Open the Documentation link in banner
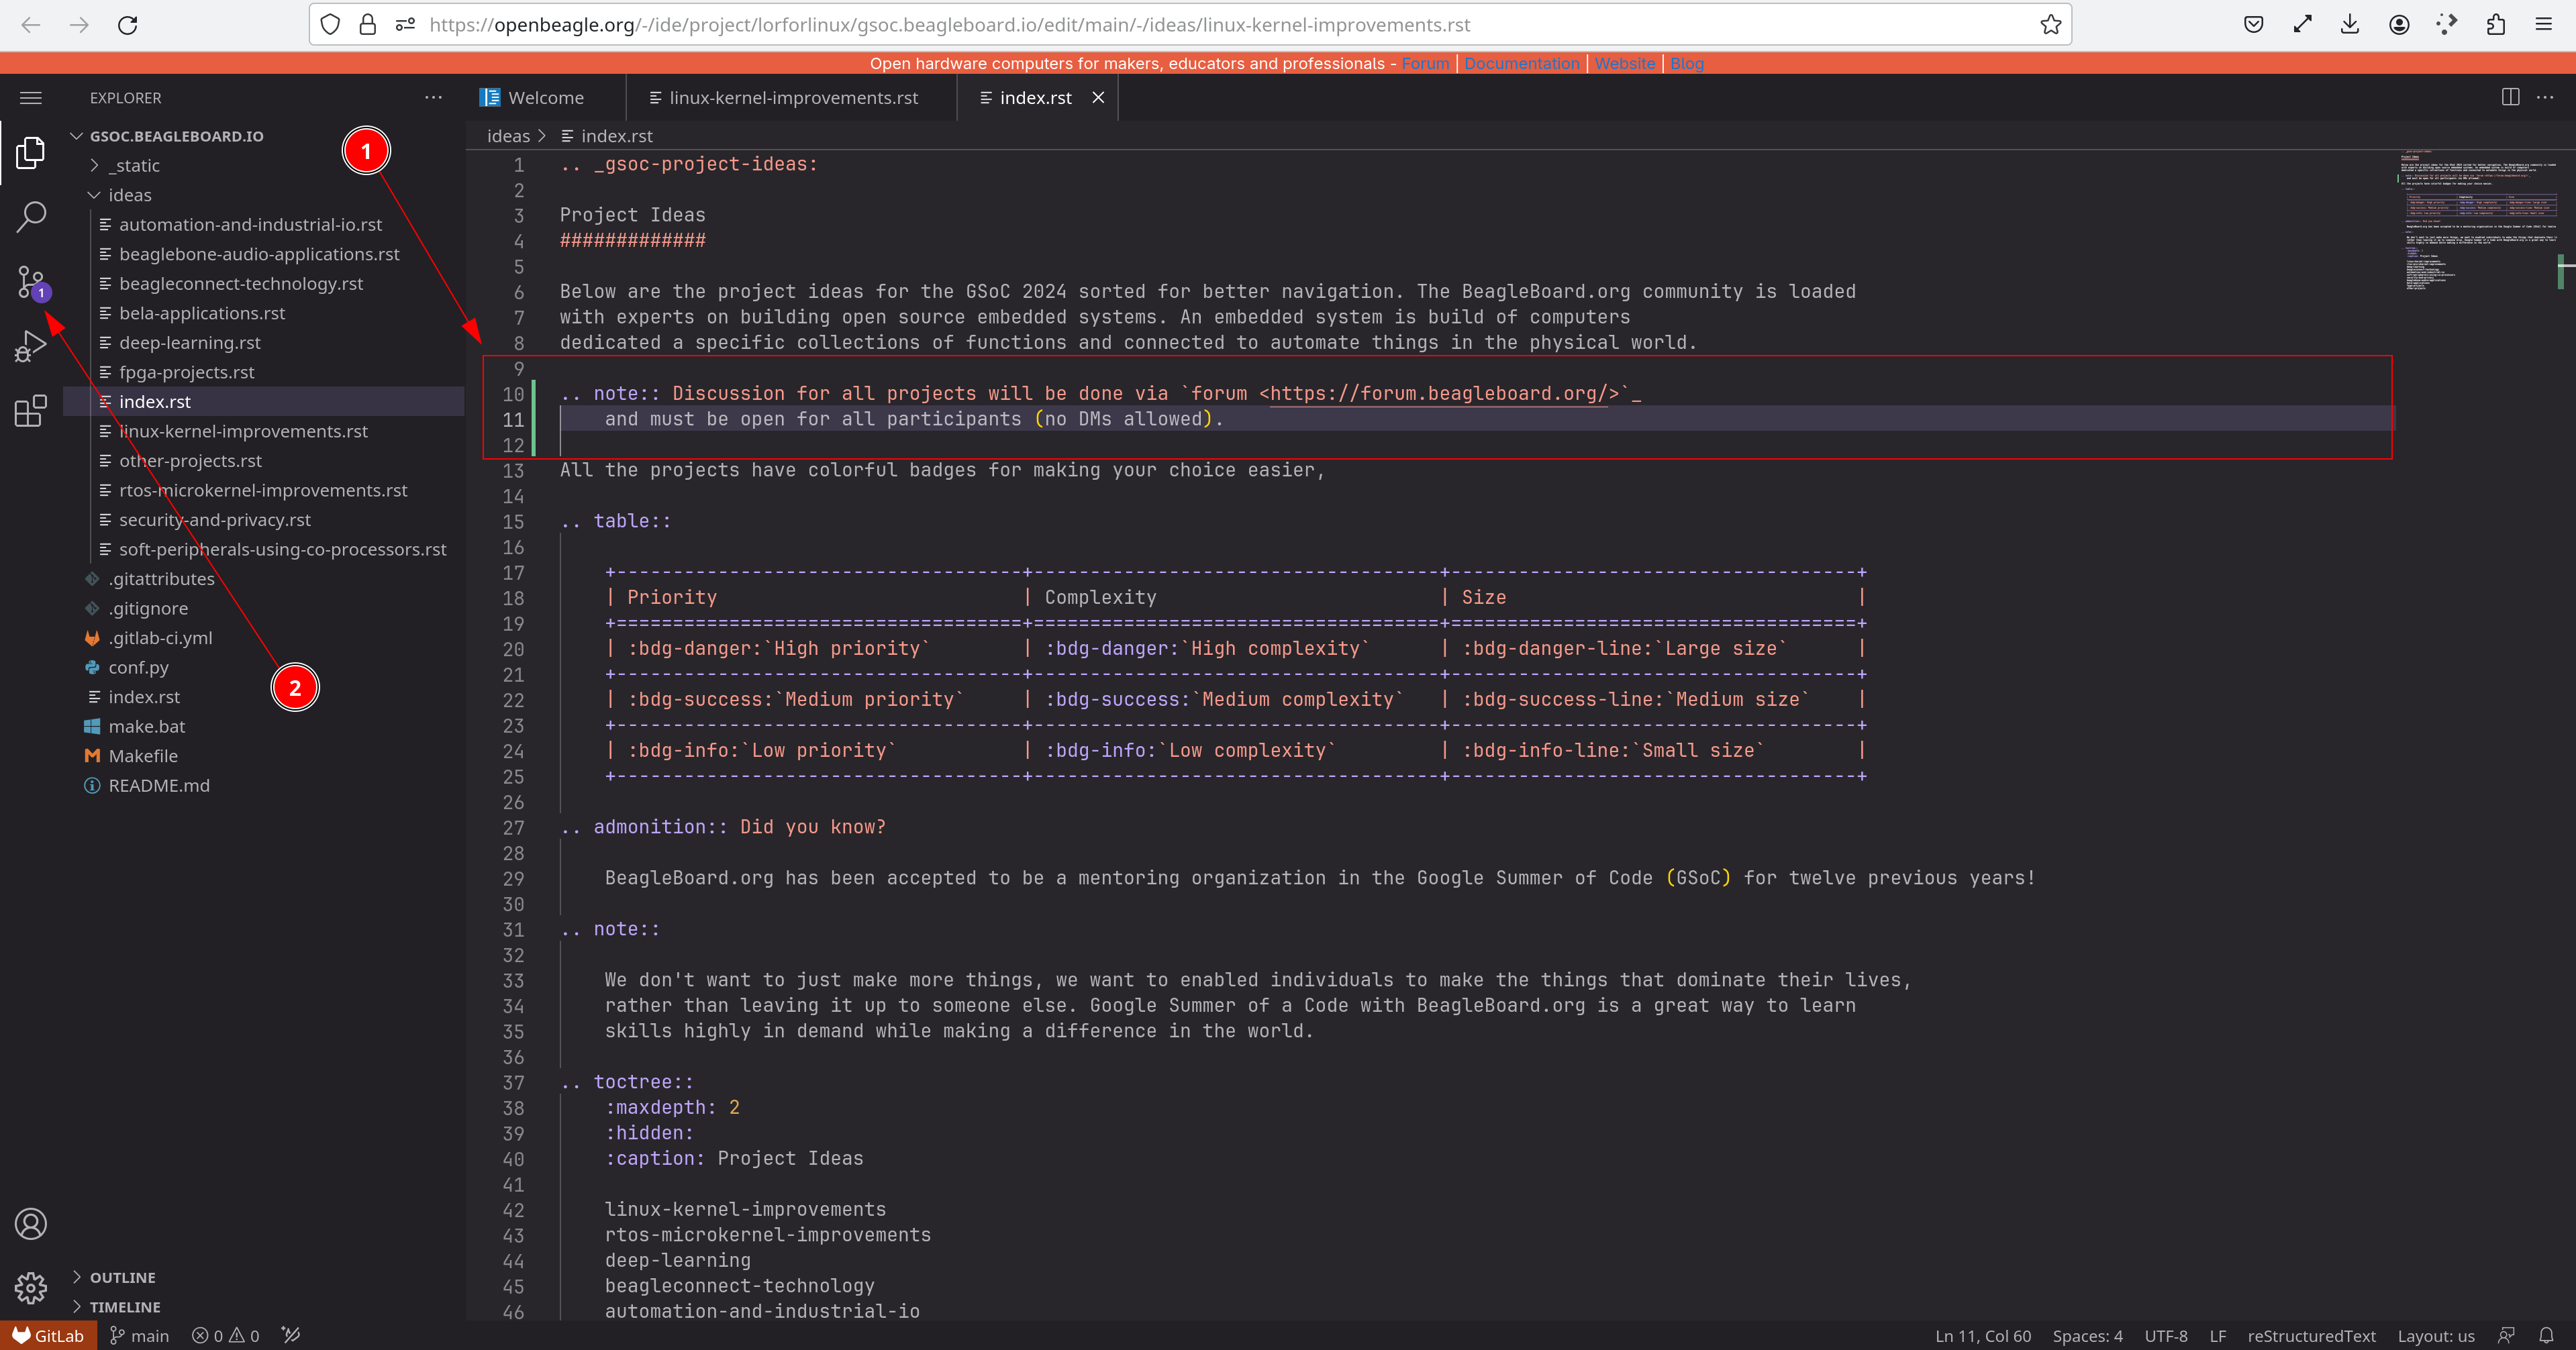This screenshot has height=1350, width=2576. [1522, 63]
